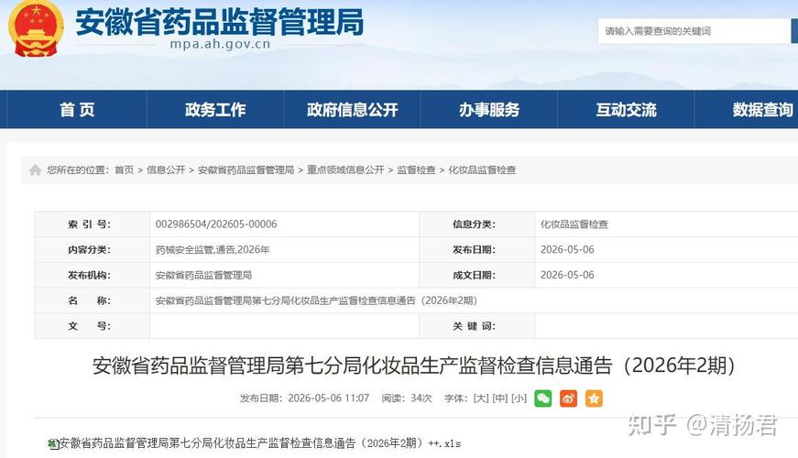
Task: Click the 关键词 label cell
Action: tap(476, 326)
